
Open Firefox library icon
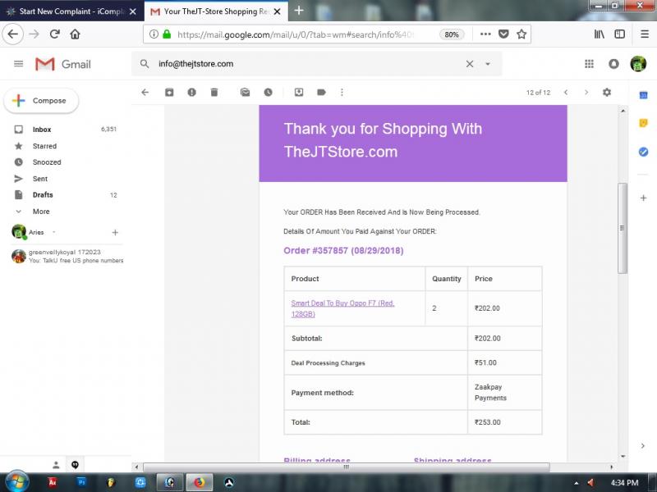pos(600,34)
